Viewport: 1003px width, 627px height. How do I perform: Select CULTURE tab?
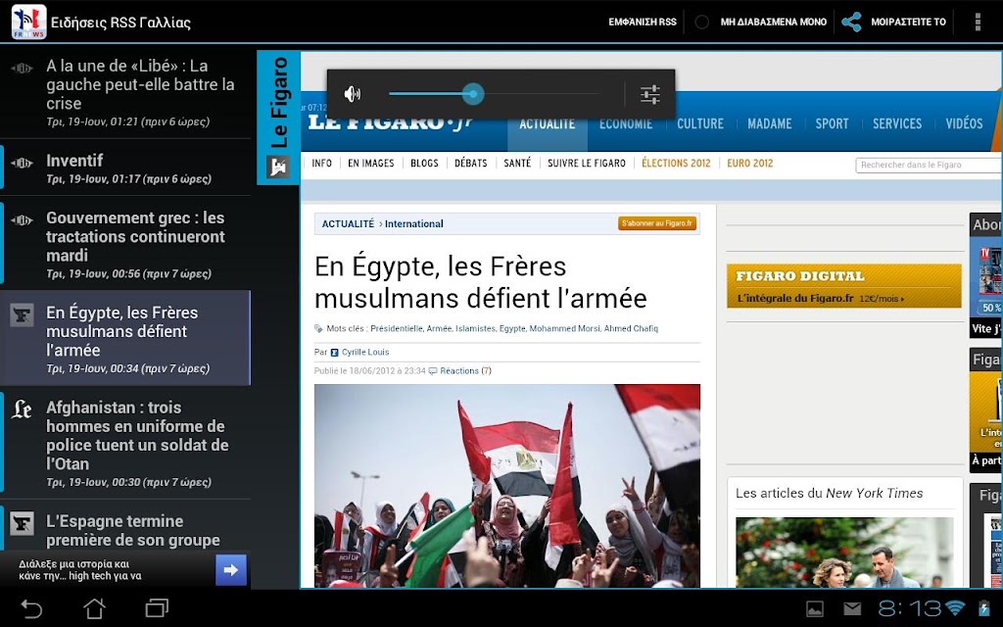click(700, 123)
